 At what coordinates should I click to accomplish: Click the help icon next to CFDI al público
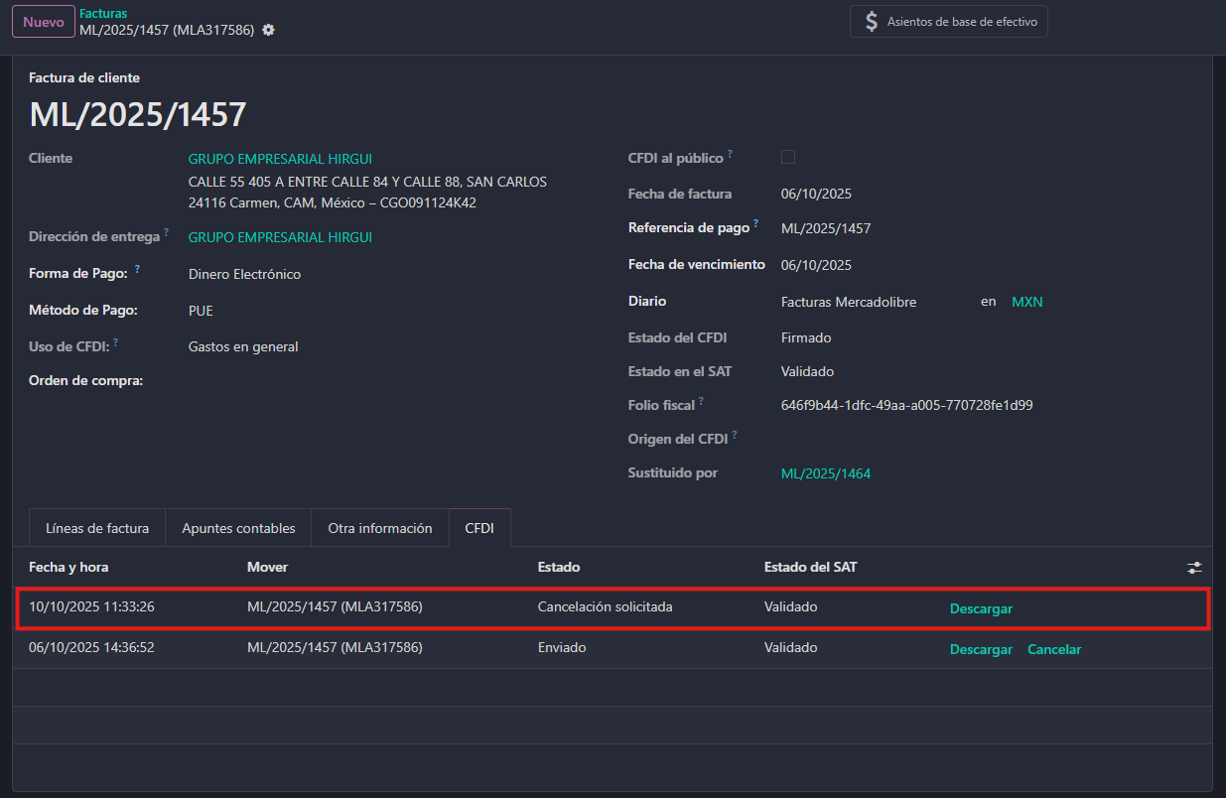point(730,154)
